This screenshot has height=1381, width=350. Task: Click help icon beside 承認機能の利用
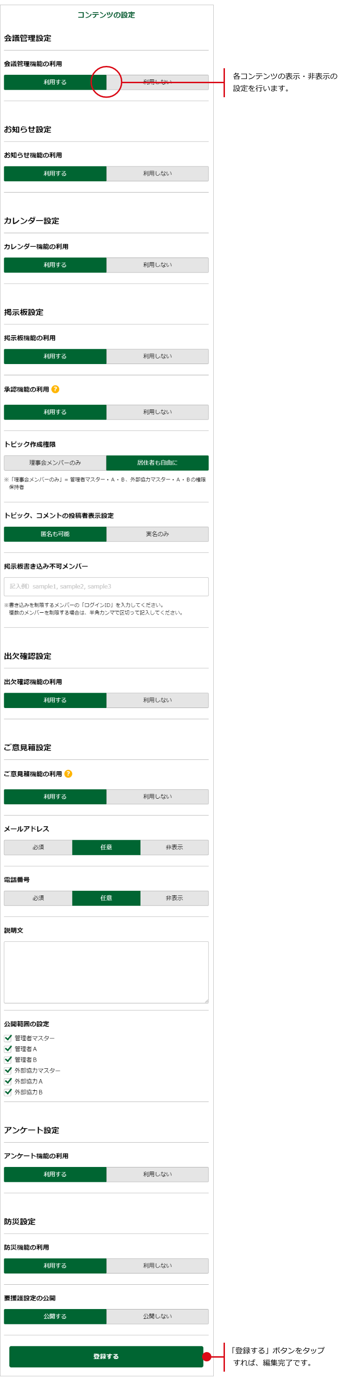55,389
